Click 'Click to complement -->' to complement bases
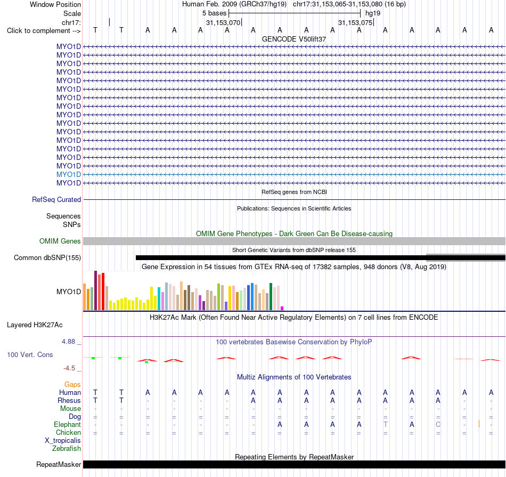The width and height of the screenshot is (506, 477). point(44,31)
